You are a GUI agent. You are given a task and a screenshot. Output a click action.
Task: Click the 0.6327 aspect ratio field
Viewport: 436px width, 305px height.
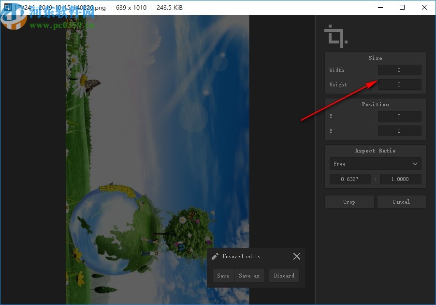click(x=350, y=179)
